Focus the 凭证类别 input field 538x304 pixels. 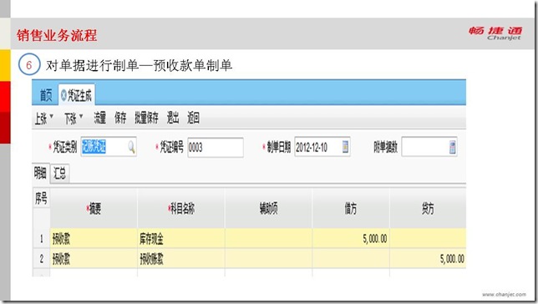pos(109,147)
